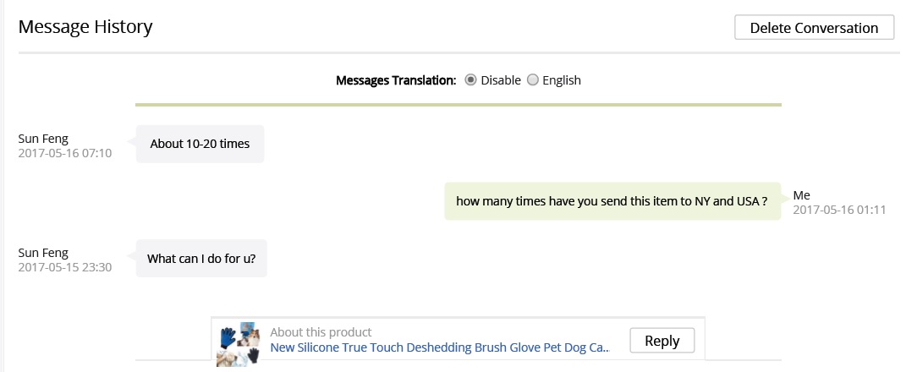Click sender name Sun Feng above 07:10 timestamp
906x372 pixels.
(43, 139)
